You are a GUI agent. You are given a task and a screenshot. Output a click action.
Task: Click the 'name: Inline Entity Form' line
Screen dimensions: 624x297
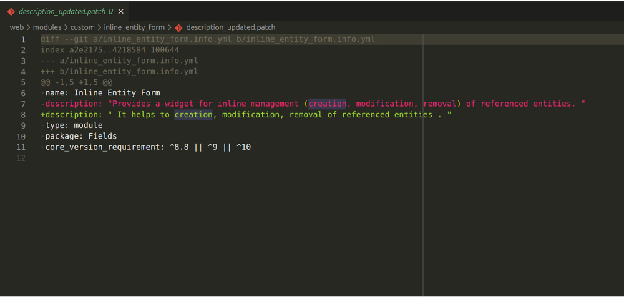coord(103,93)
